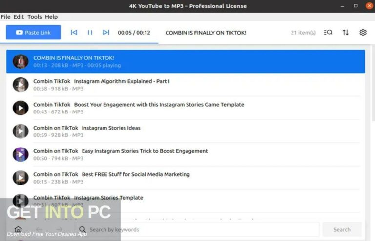This screenshot has width=375, height=241.
Task: Play the Boost Your Engagement track thumbnail
Action: point(21,108)
